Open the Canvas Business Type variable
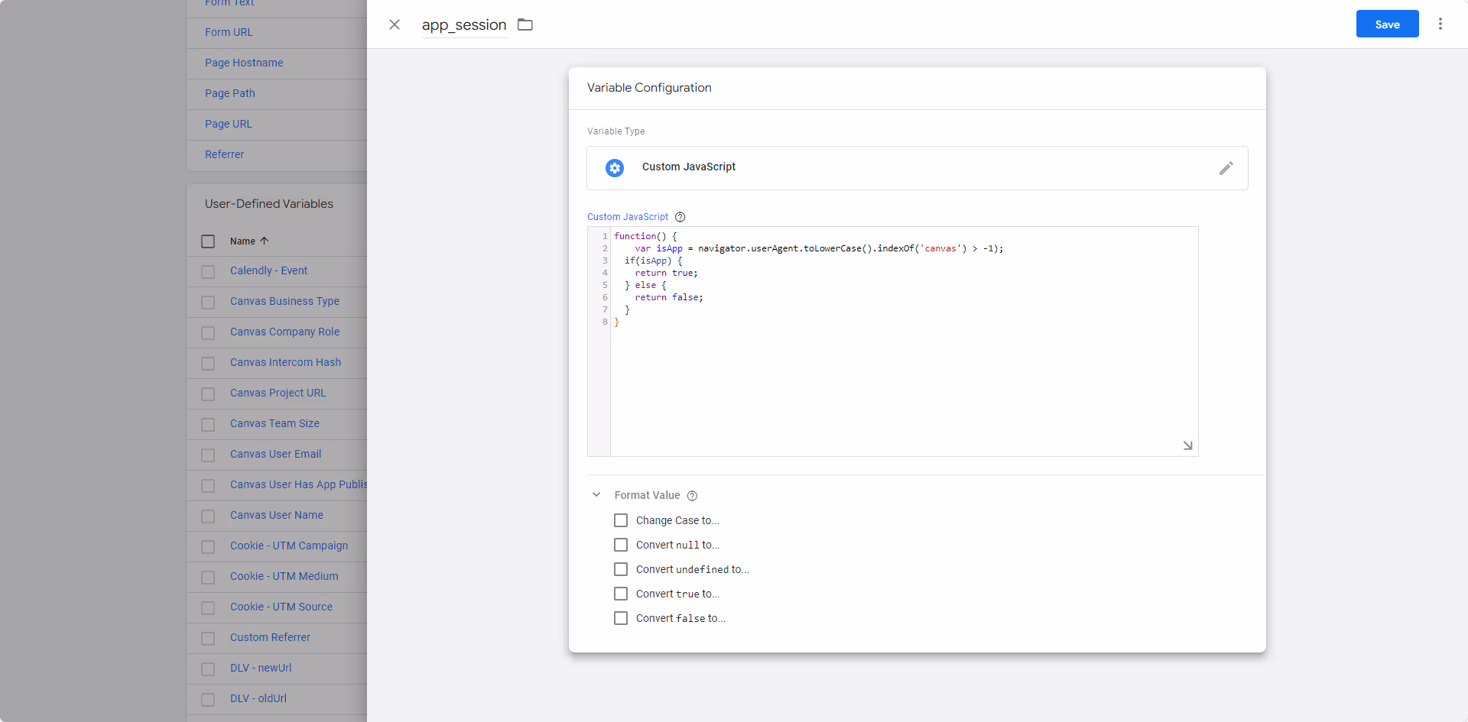This screenshot has width=1468, height=722. 284,301
